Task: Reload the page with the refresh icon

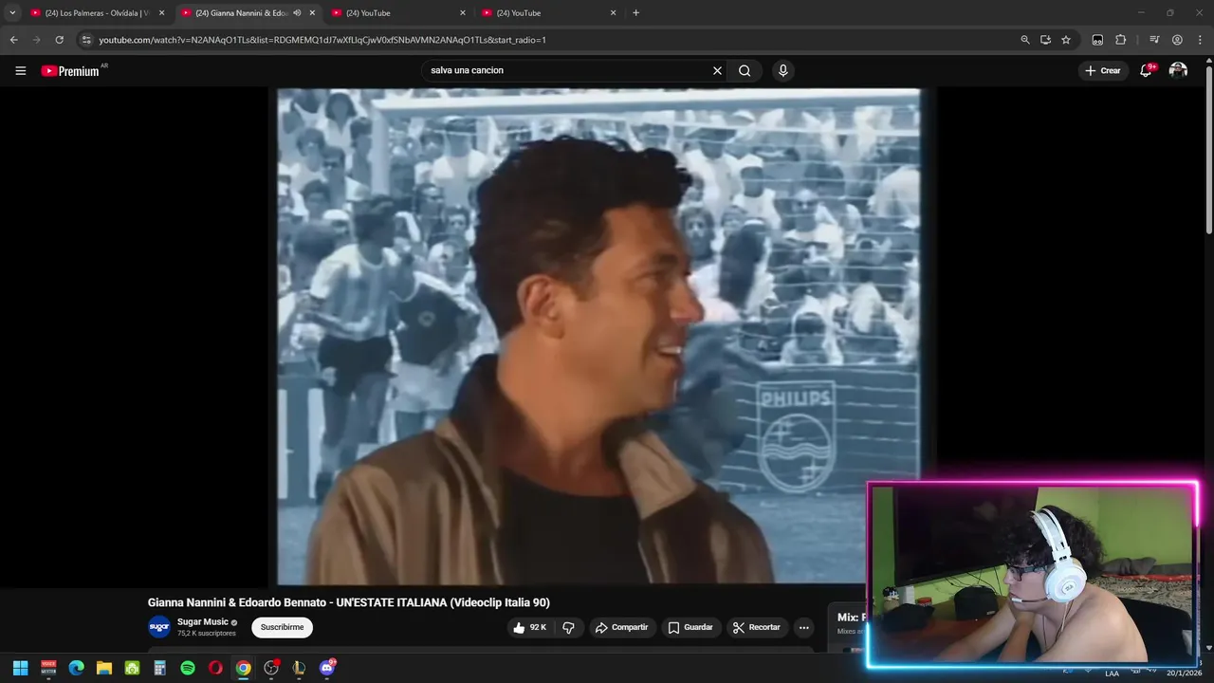Action: pos(59,40)
